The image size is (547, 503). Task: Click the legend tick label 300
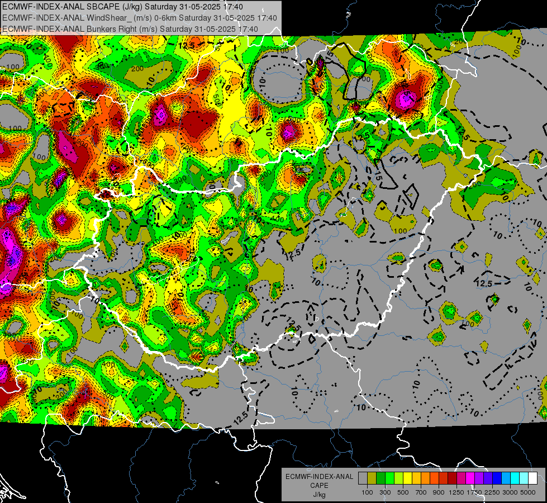click(x=385, y=492)
